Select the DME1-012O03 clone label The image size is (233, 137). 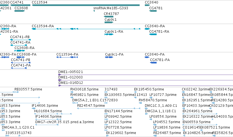point(70,77)
